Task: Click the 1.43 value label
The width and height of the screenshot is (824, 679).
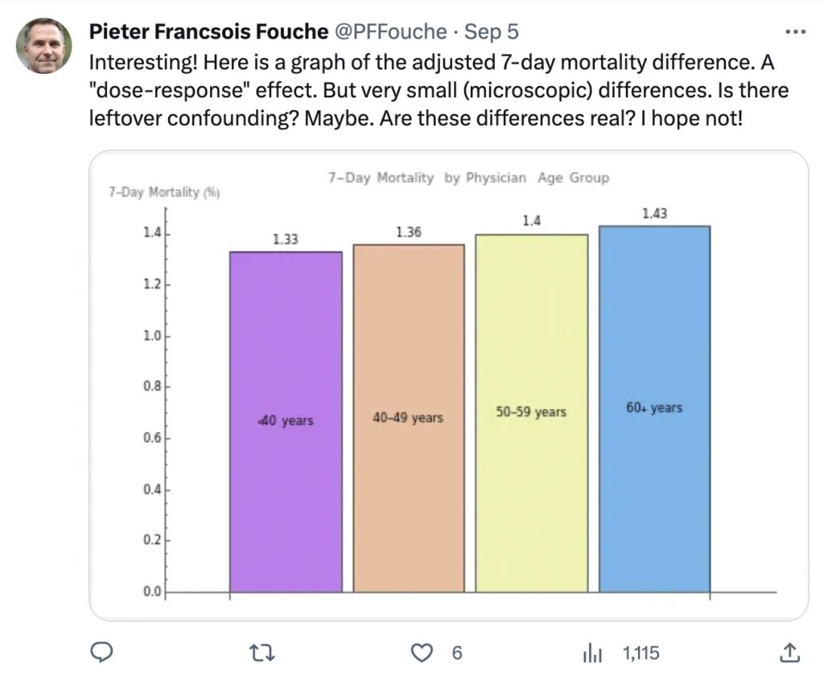Action: [x=654, y=213]
